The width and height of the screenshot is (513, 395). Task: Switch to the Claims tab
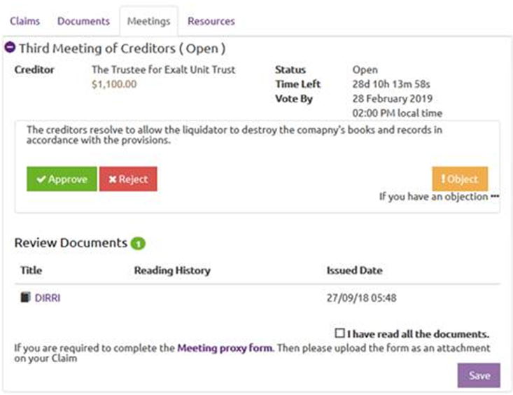pyautogui.click(x=24, y=21)
